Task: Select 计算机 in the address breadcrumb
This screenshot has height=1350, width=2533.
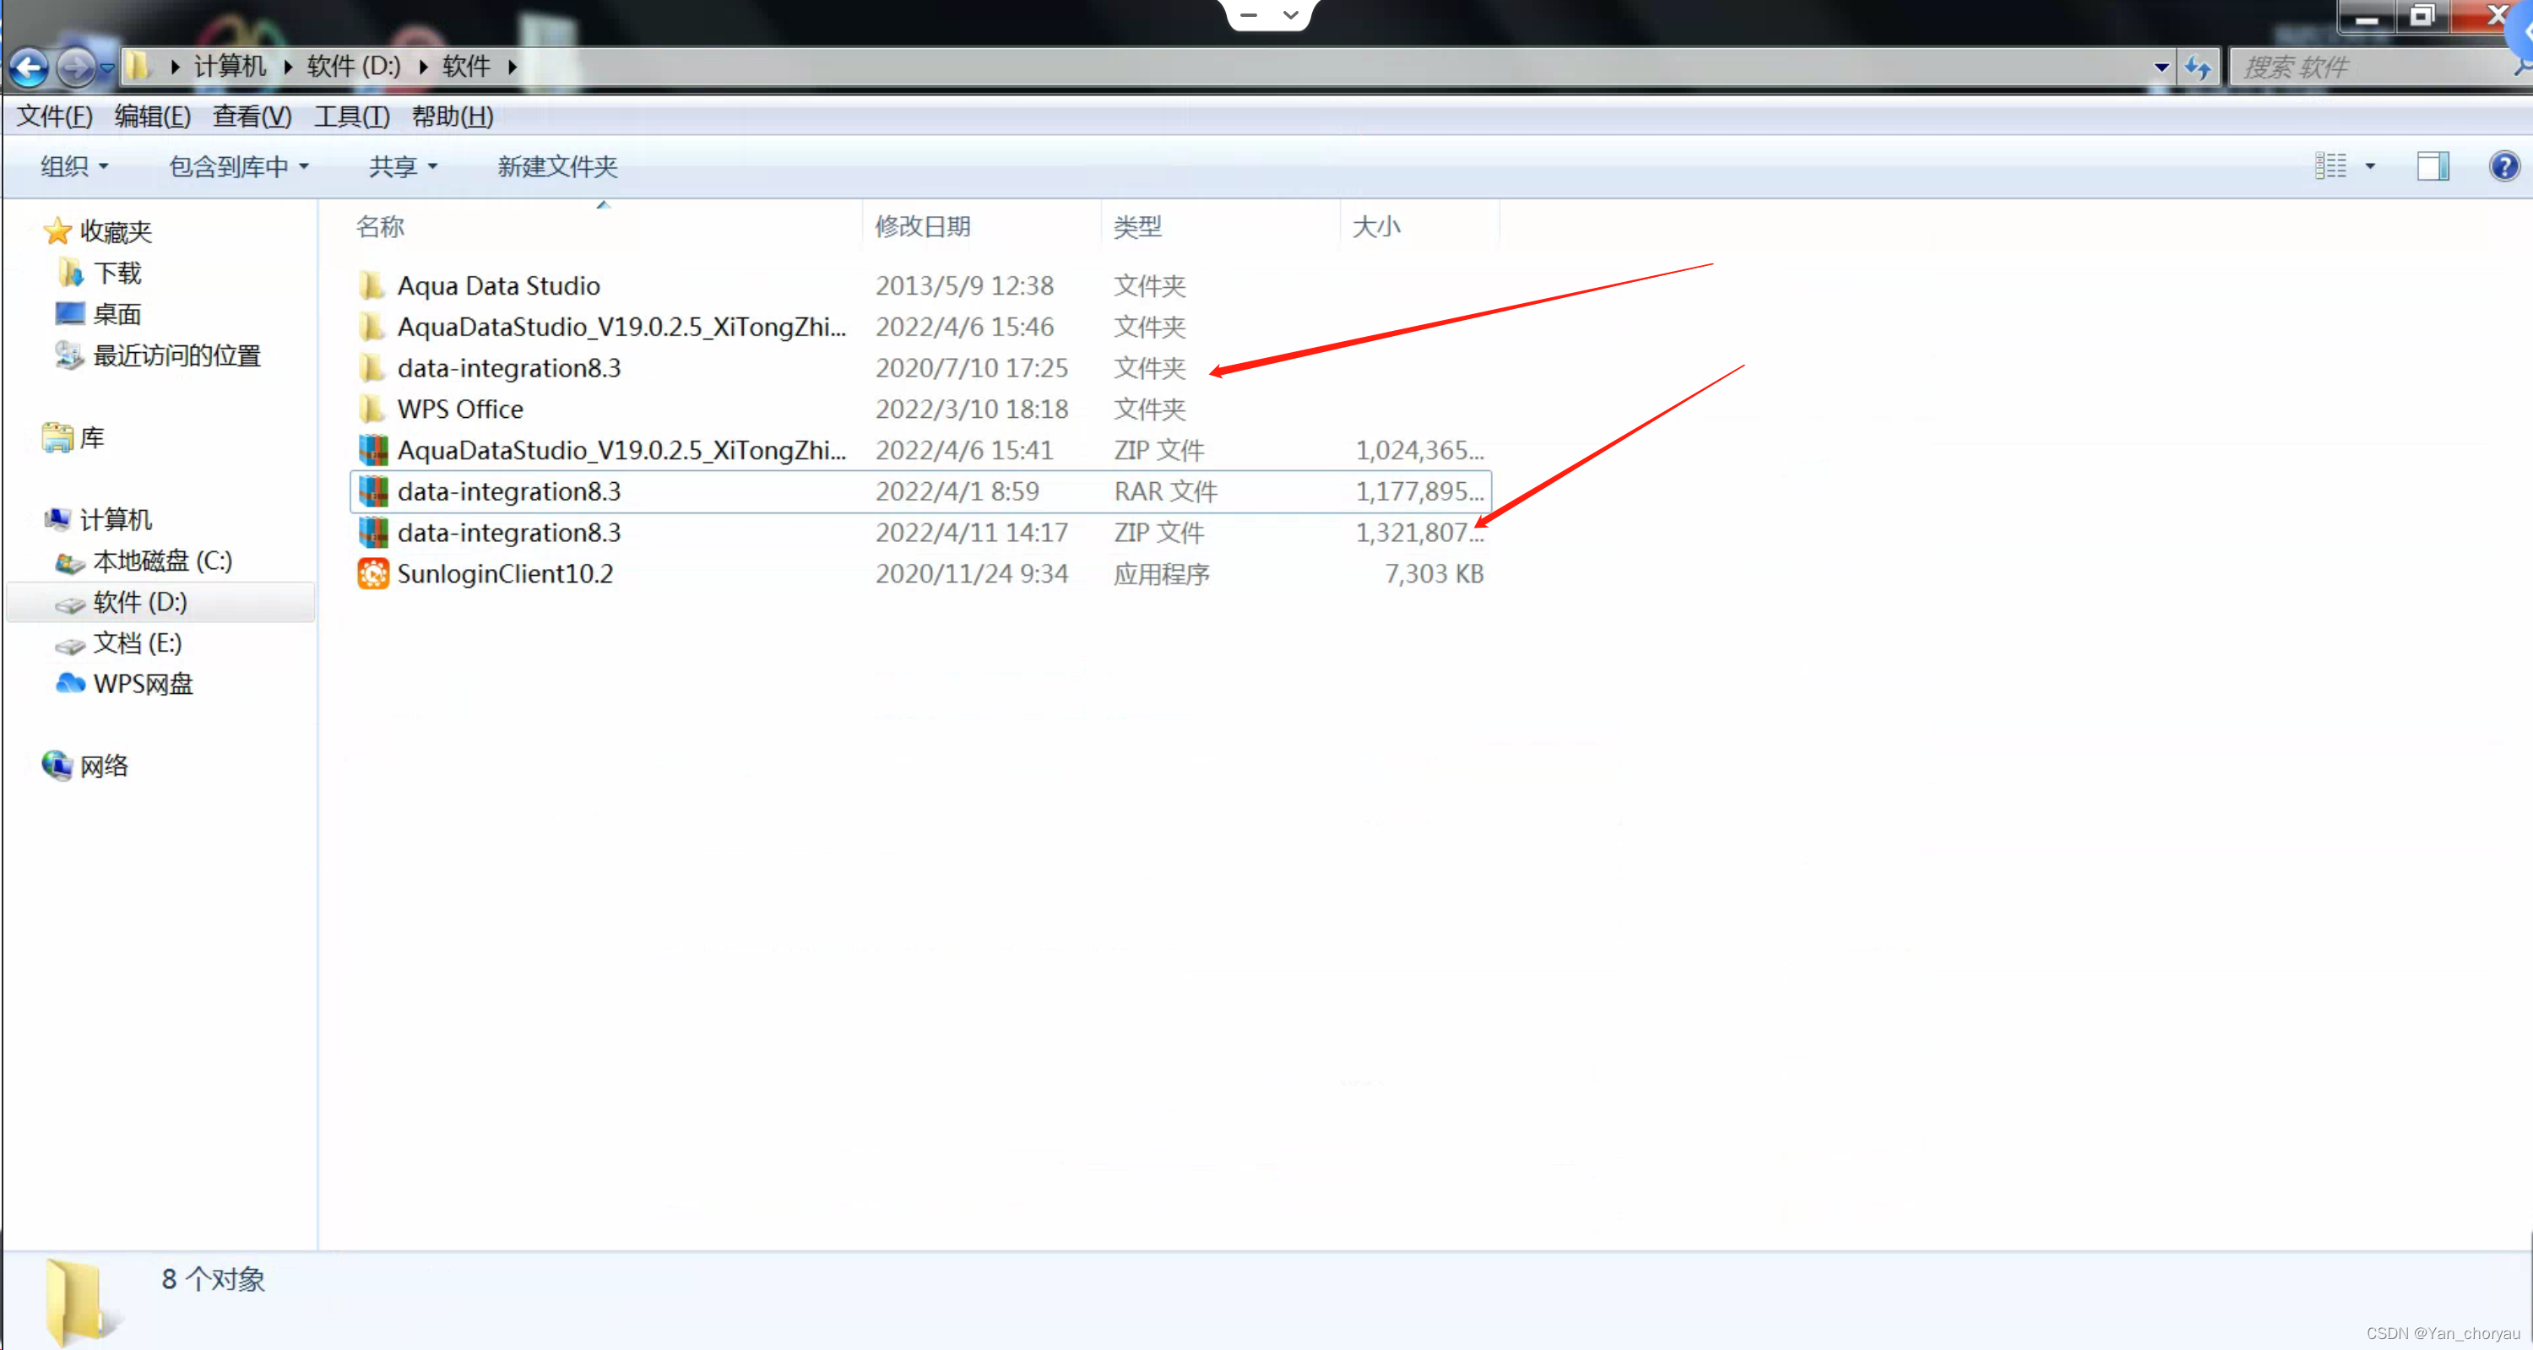Action: (x=229, y=66)
